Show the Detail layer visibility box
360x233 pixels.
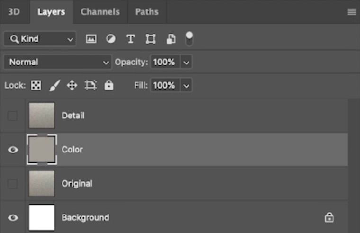pyautogui.click(x=12, y=116)
